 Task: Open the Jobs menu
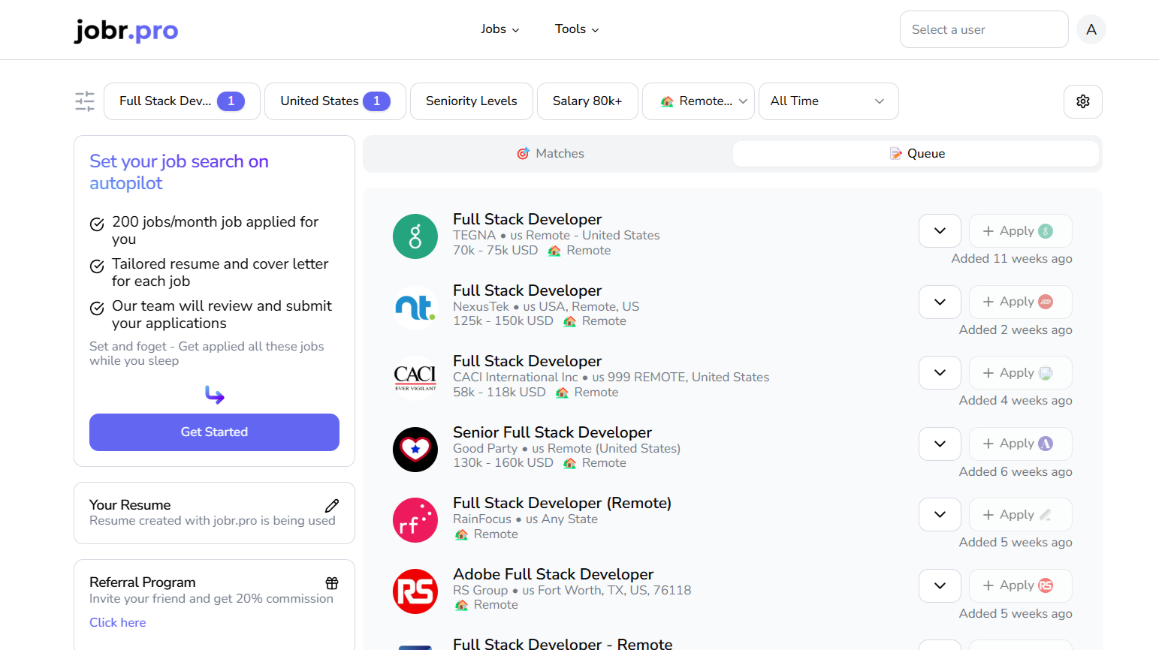click(x=500, y=29)
